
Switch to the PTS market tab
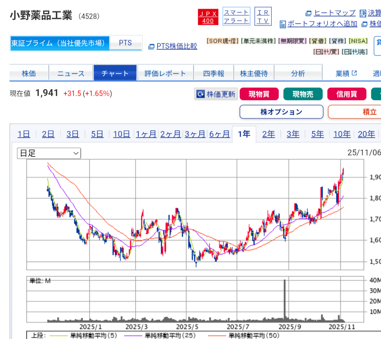coord(125,43)
